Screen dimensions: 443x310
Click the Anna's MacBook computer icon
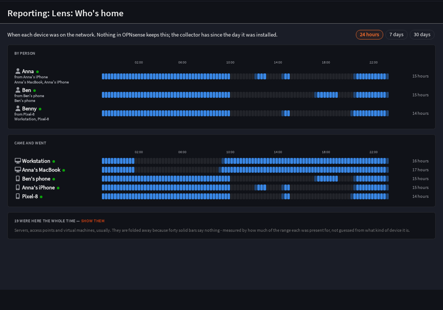click(x=18, y=170)
